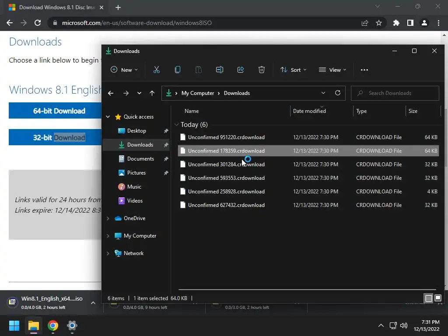This screenshot has height=336, width=448.
Task: Click the 32-bit Download button
Action: point(55,137)
